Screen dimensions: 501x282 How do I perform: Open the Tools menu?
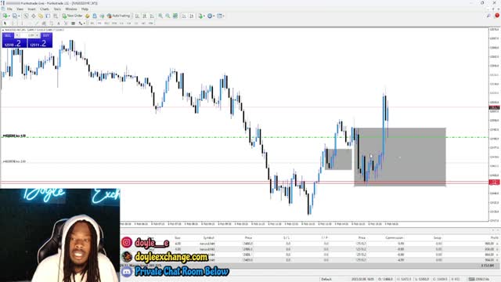tap(57, 9)
